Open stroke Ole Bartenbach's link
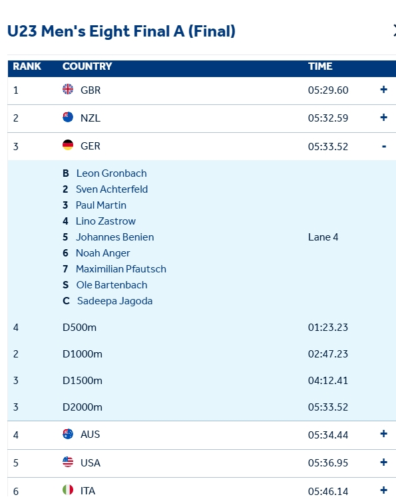Screen dimensions: 396x499 [112, 285]
